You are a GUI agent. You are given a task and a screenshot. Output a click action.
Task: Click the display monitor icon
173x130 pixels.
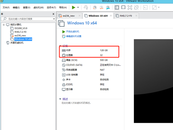point(64,89)
